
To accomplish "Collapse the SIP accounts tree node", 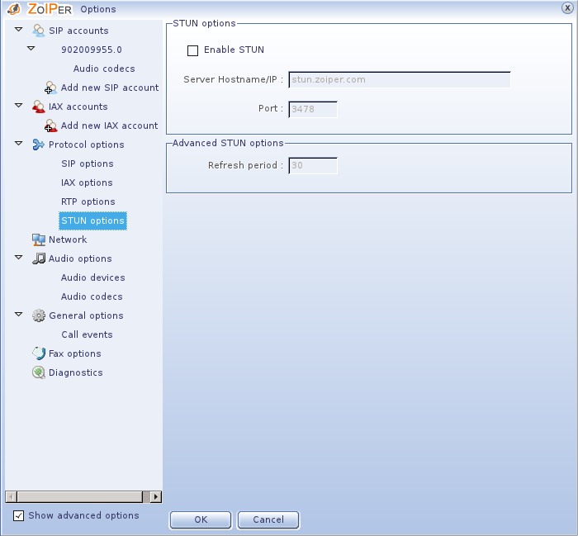I will pyautogui.click(x=19, y=31).
